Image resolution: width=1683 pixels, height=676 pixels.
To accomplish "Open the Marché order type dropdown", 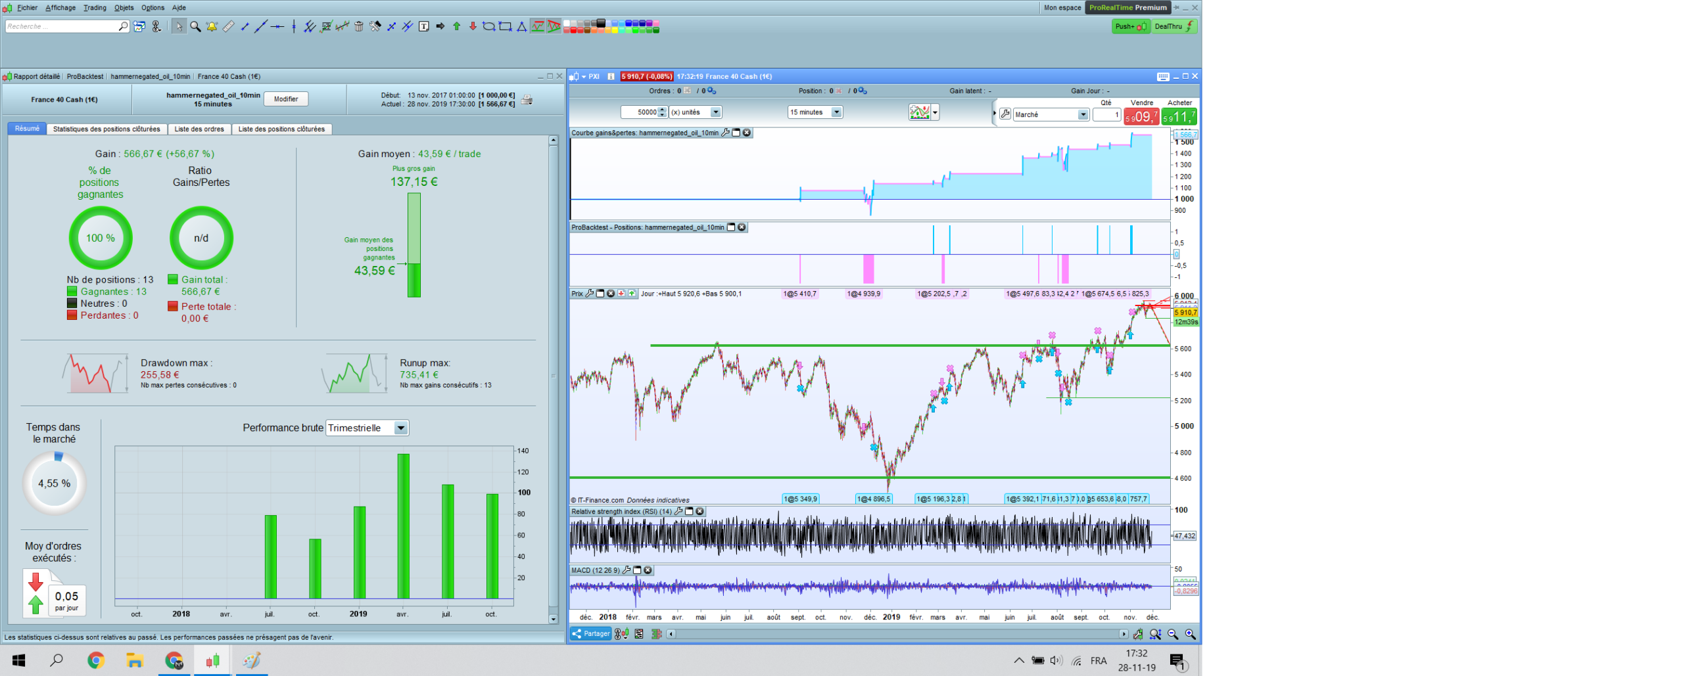I will pyautogui.click(x=1051, y=115).
